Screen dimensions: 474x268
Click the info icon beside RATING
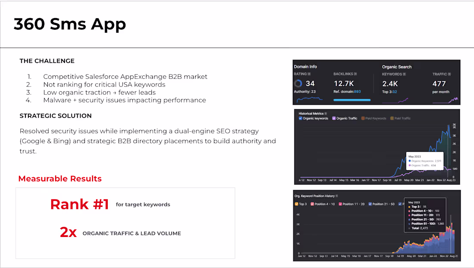coord(309,74)
